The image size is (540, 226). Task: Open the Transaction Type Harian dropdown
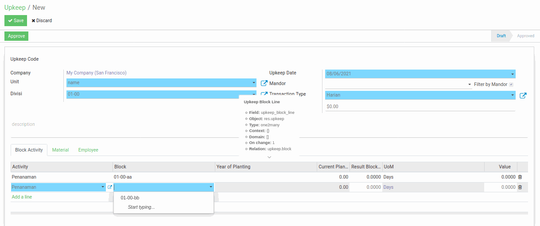point(513,95)
